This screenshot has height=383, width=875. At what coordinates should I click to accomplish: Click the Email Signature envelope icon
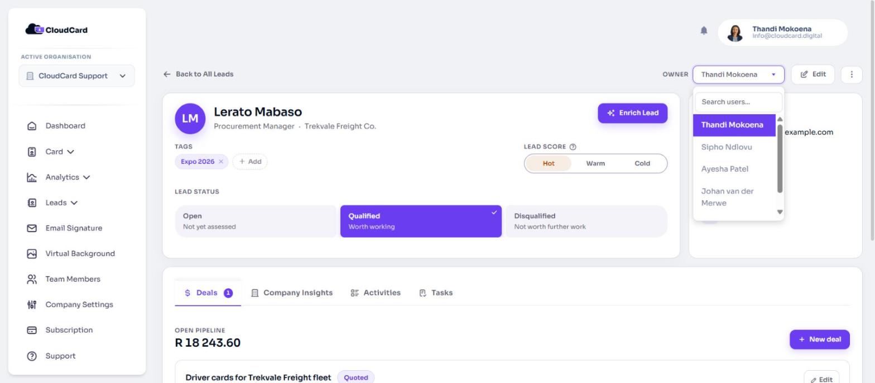coord(32,228)
